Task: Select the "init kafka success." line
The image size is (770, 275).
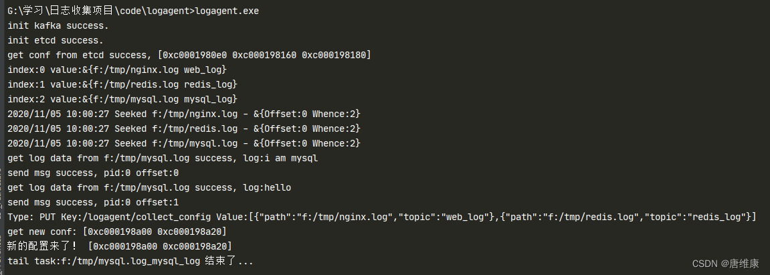Action: [x=58, y=26]
